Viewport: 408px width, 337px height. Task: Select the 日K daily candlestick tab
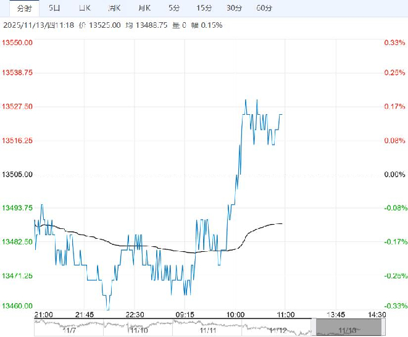(x=85, y=8)
